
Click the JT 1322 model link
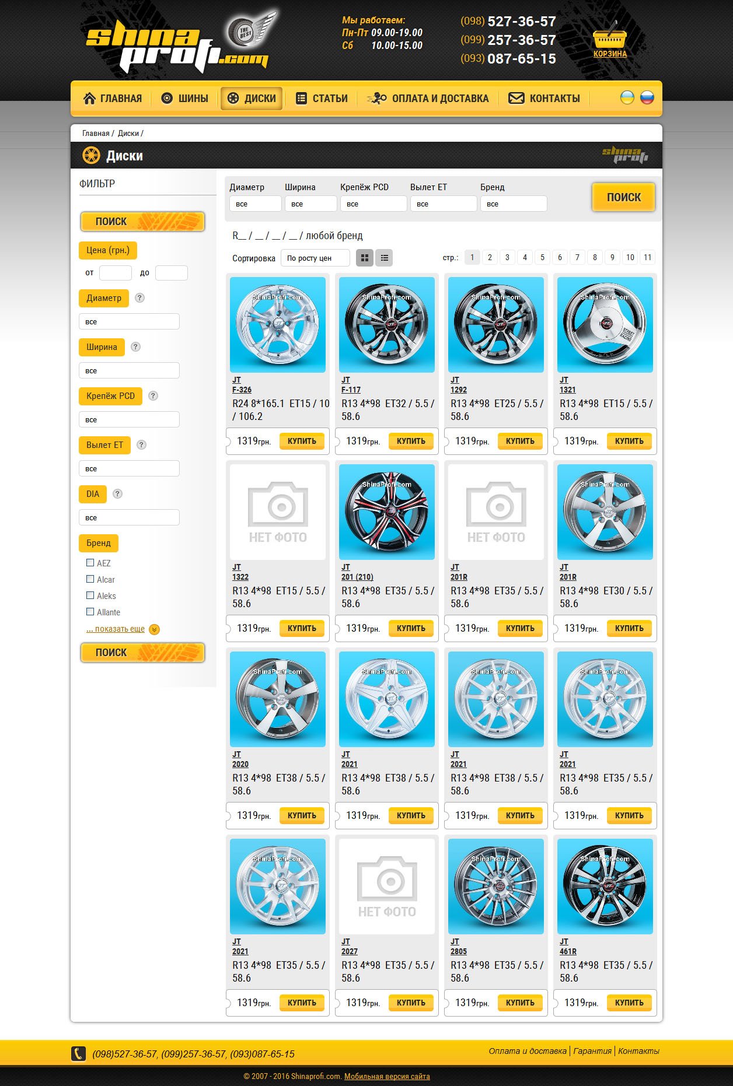240,577
